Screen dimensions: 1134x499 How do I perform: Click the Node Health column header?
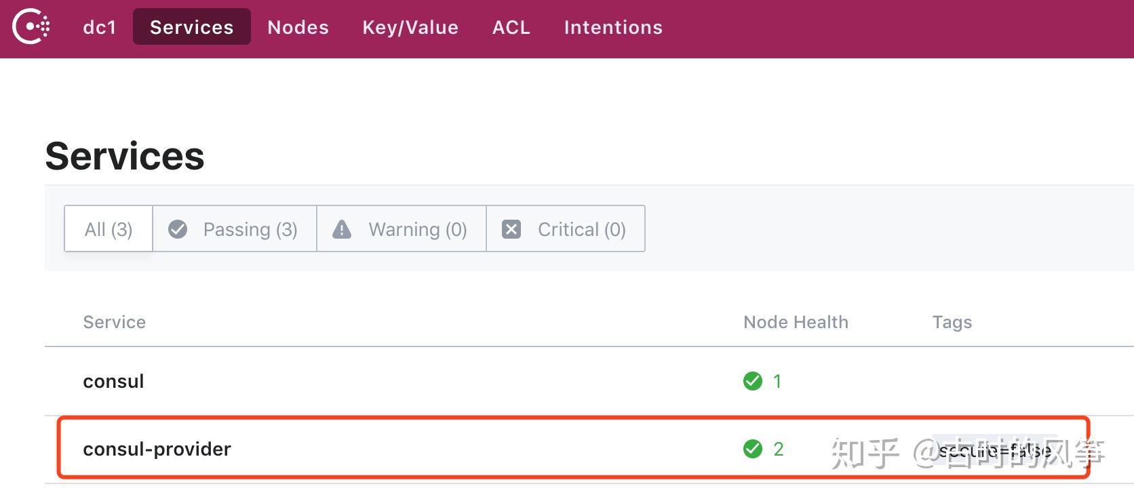click(796, 322)
